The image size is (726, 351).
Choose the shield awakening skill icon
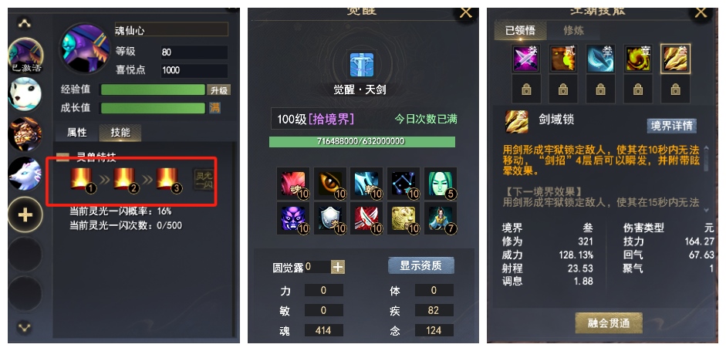(330, 218)
